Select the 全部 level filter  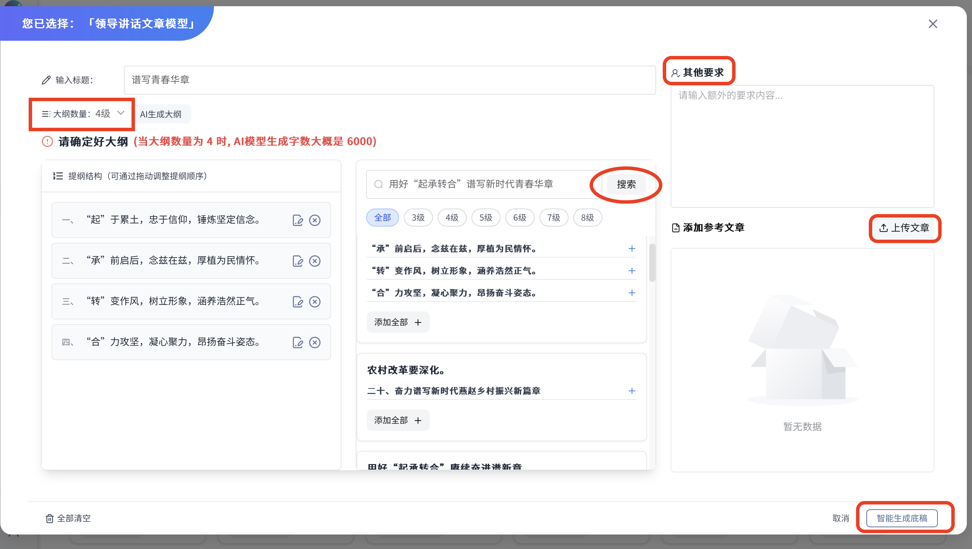click(x=382, y=218)
